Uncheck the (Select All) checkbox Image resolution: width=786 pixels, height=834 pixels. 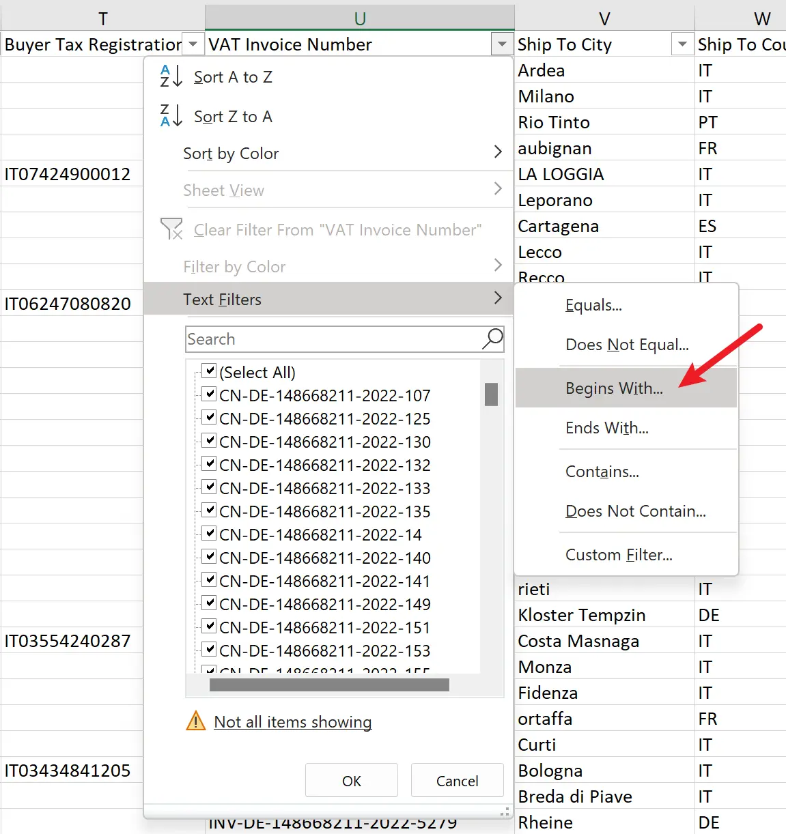click(x=210, y=371)
